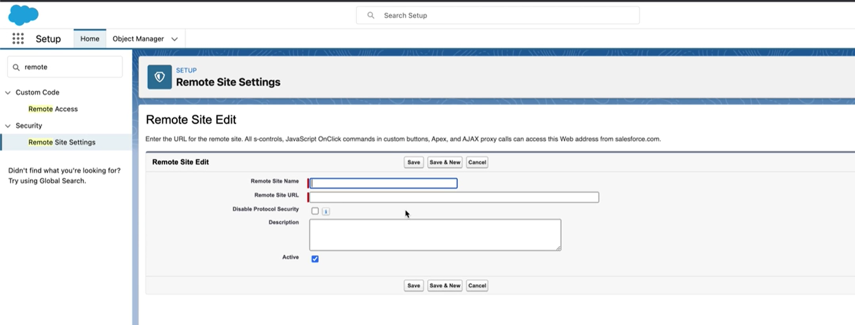Image resolution: width=855 pixels, height=325 pixels.
Task: Switch to the Home tab
Action: [x=90, y=39]
